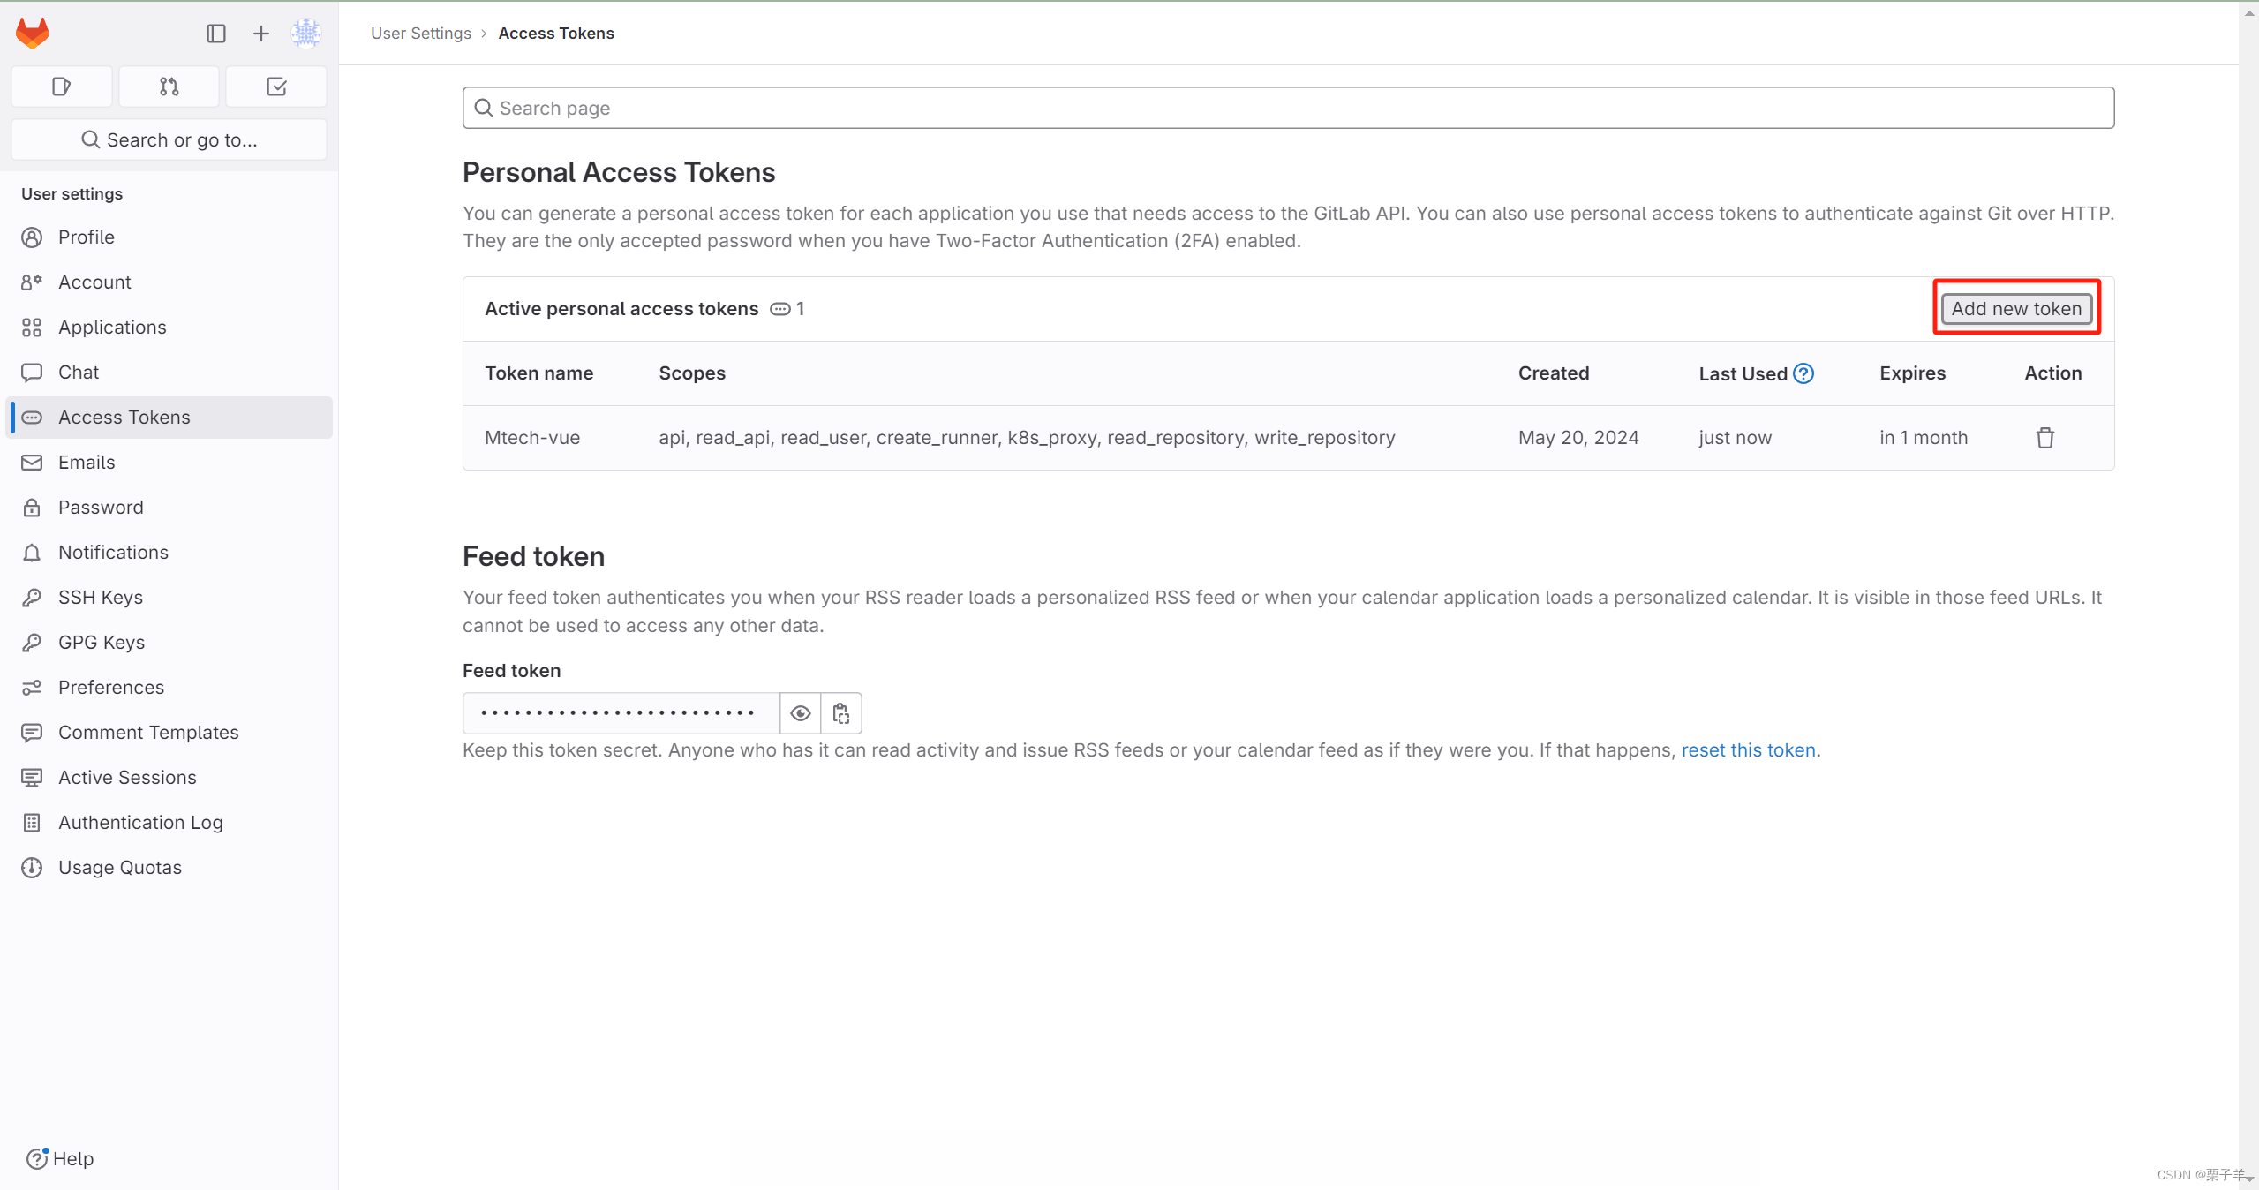Viewport: 2259px width, 1190px height.
Task: Click User Settings breadcrumb link
Action: [421, 34]
